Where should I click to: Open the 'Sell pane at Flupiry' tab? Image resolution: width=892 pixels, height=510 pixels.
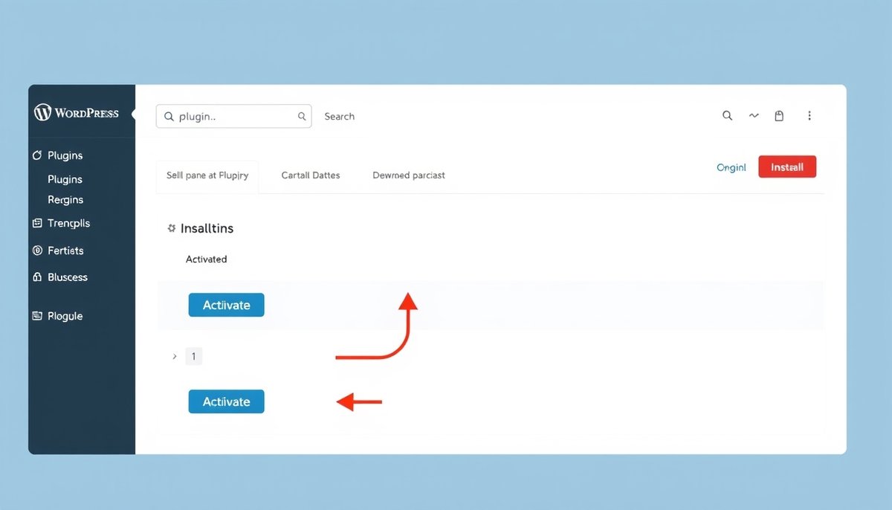207,176
